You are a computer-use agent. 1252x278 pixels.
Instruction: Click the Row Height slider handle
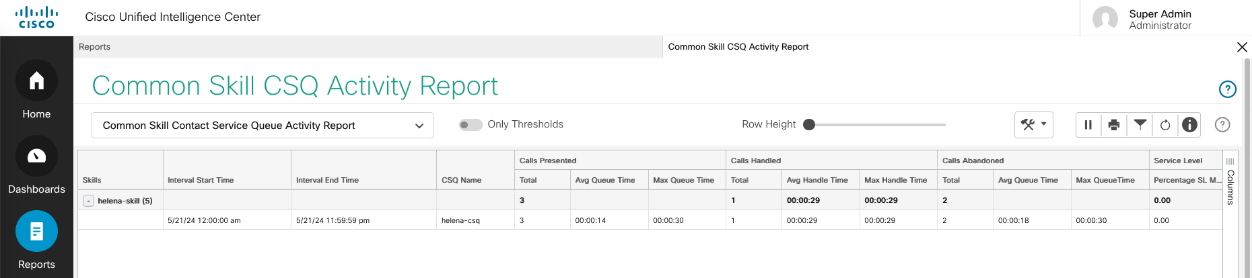coord(809,125)
